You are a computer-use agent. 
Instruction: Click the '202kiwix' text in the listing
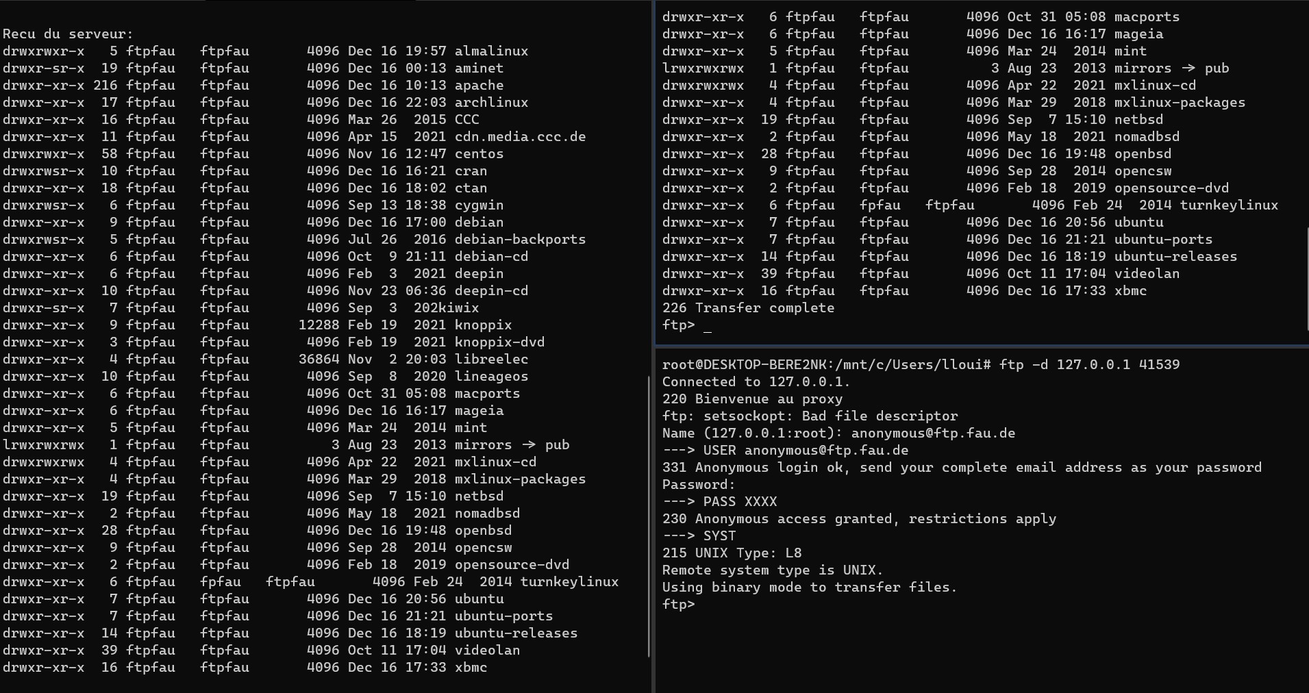click(x=446, y=308)
